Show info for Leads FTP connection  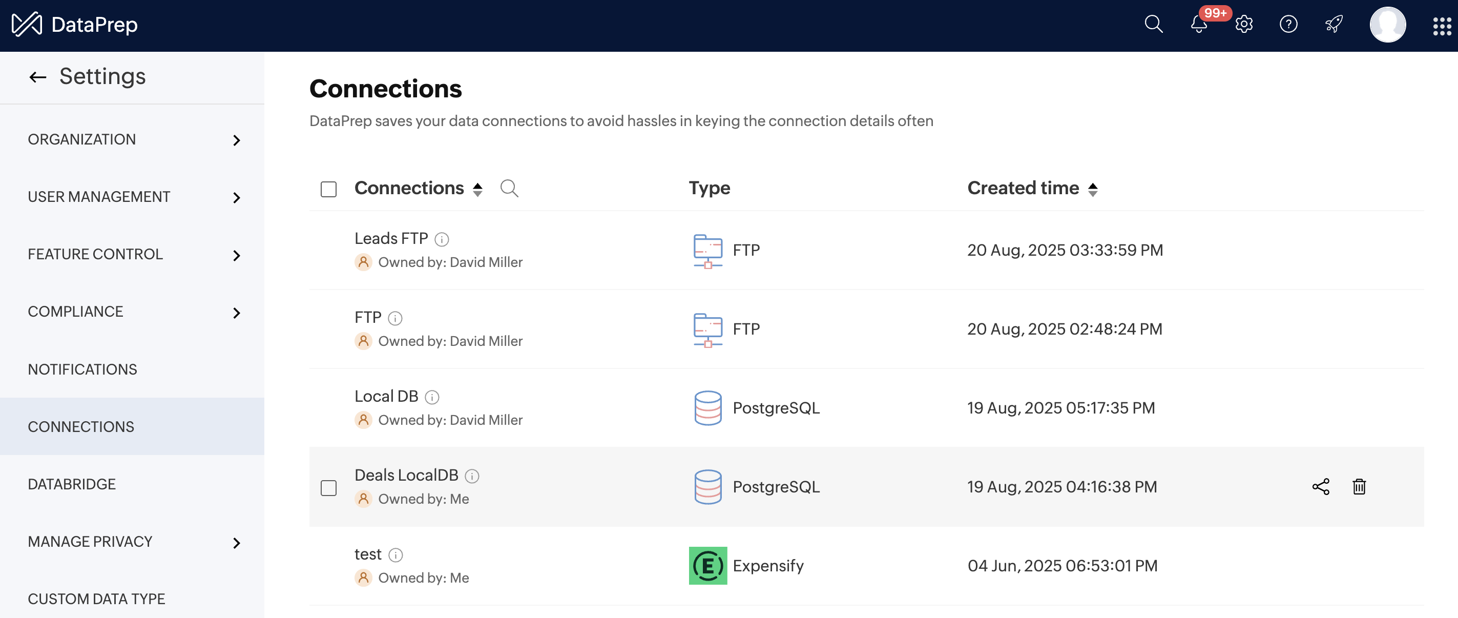pyautogui.click(x=442, y=239)
